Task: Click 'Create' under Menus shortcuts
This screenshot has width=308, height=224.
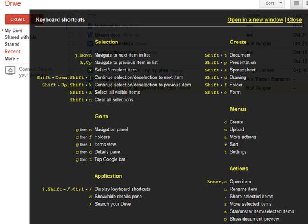Action: tap(236, 122)
